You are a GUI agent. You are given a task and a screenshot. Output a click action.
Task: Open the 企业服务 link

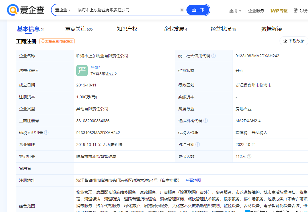coord(256,11)
